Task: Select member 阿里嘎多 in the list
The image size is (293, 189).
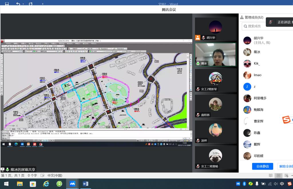Action: coord(260,98)
